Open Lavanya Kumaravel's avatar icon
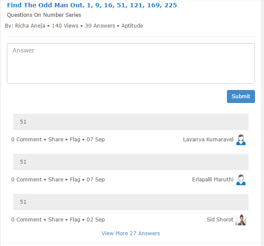The image size is (264, 246). pyautogui.click(x=241, y=140)
